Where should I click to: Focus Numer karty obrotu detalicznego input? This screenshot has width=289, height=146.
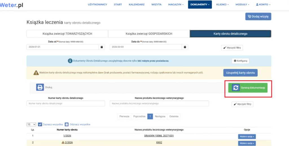click(x=66, y=103)
